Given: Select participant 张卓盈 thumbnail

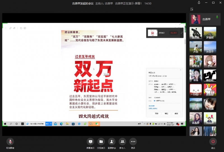Looking at the screenshot, I should pyautogui.click(x=210, y=104).
